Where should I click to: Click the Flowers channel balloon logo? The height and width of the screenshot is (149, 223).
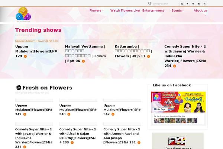pyautogui.click(x=23, y=15)
